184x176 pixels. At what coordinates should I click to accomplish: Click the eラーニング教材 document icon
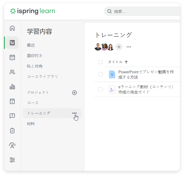pos(112,89)
